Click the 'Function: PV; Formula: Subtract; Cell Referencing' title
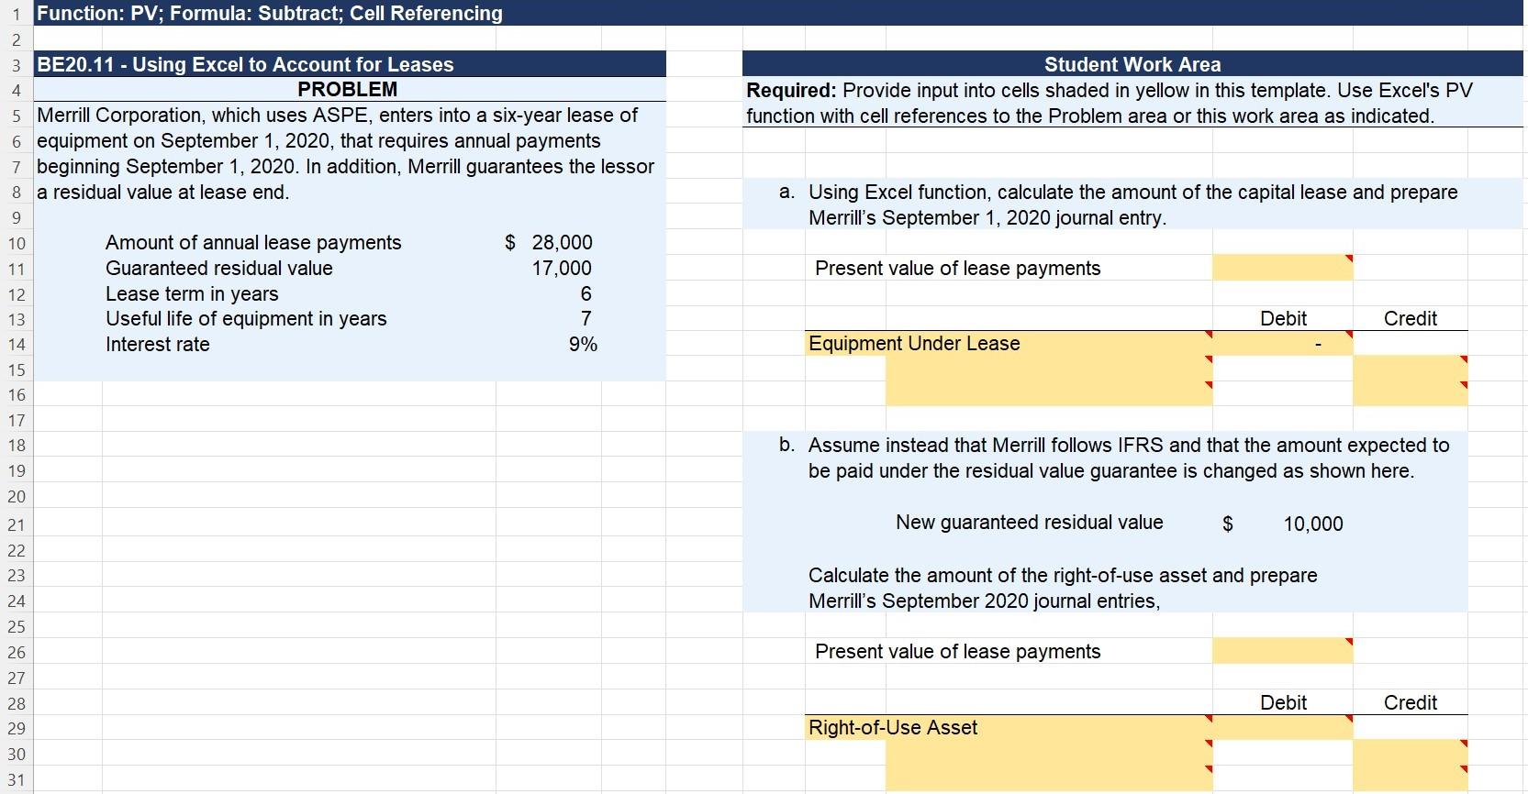The height and width of the screenshot is (794, 1528). point(270,13)
